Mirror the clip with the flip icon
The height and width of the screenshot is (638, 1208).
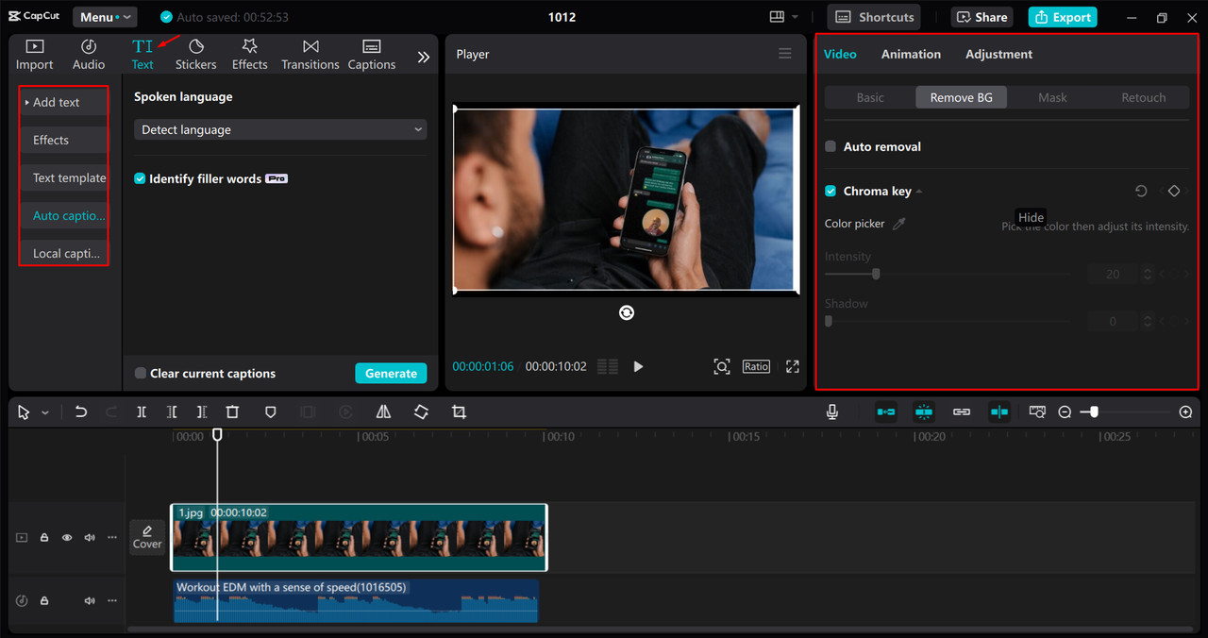point(383,412)
